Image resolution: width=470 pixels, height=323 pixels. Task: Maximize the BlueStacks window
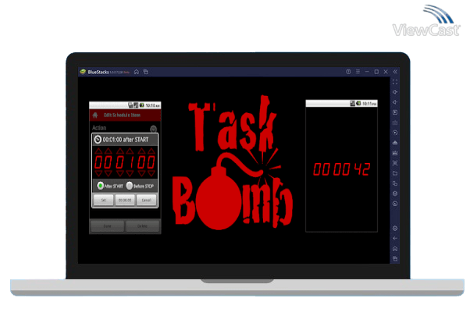376,72
